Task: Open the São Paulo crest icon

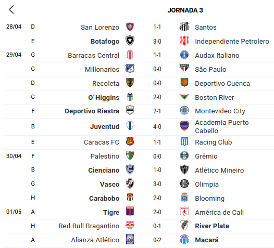Action: (x=184, y=69)
